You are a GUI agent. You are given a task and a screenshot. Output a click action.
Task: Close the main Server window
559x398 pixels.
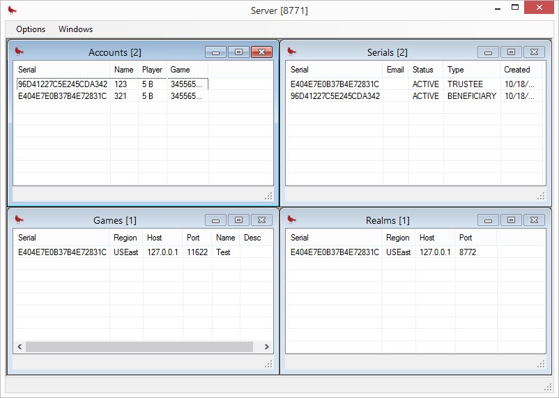pyautogui.click(x=539, y=7)
